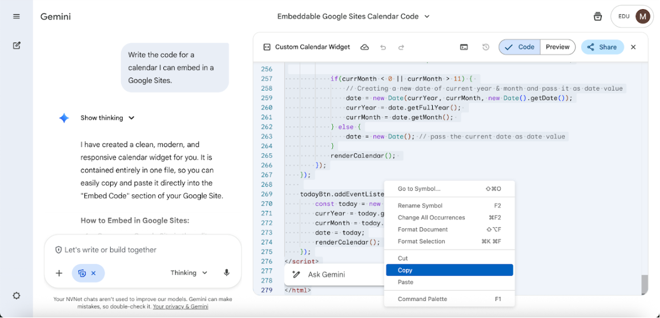The image size is (660, 318).
Task: Select Format Selection menu entry
Action: tap(449, 241)
